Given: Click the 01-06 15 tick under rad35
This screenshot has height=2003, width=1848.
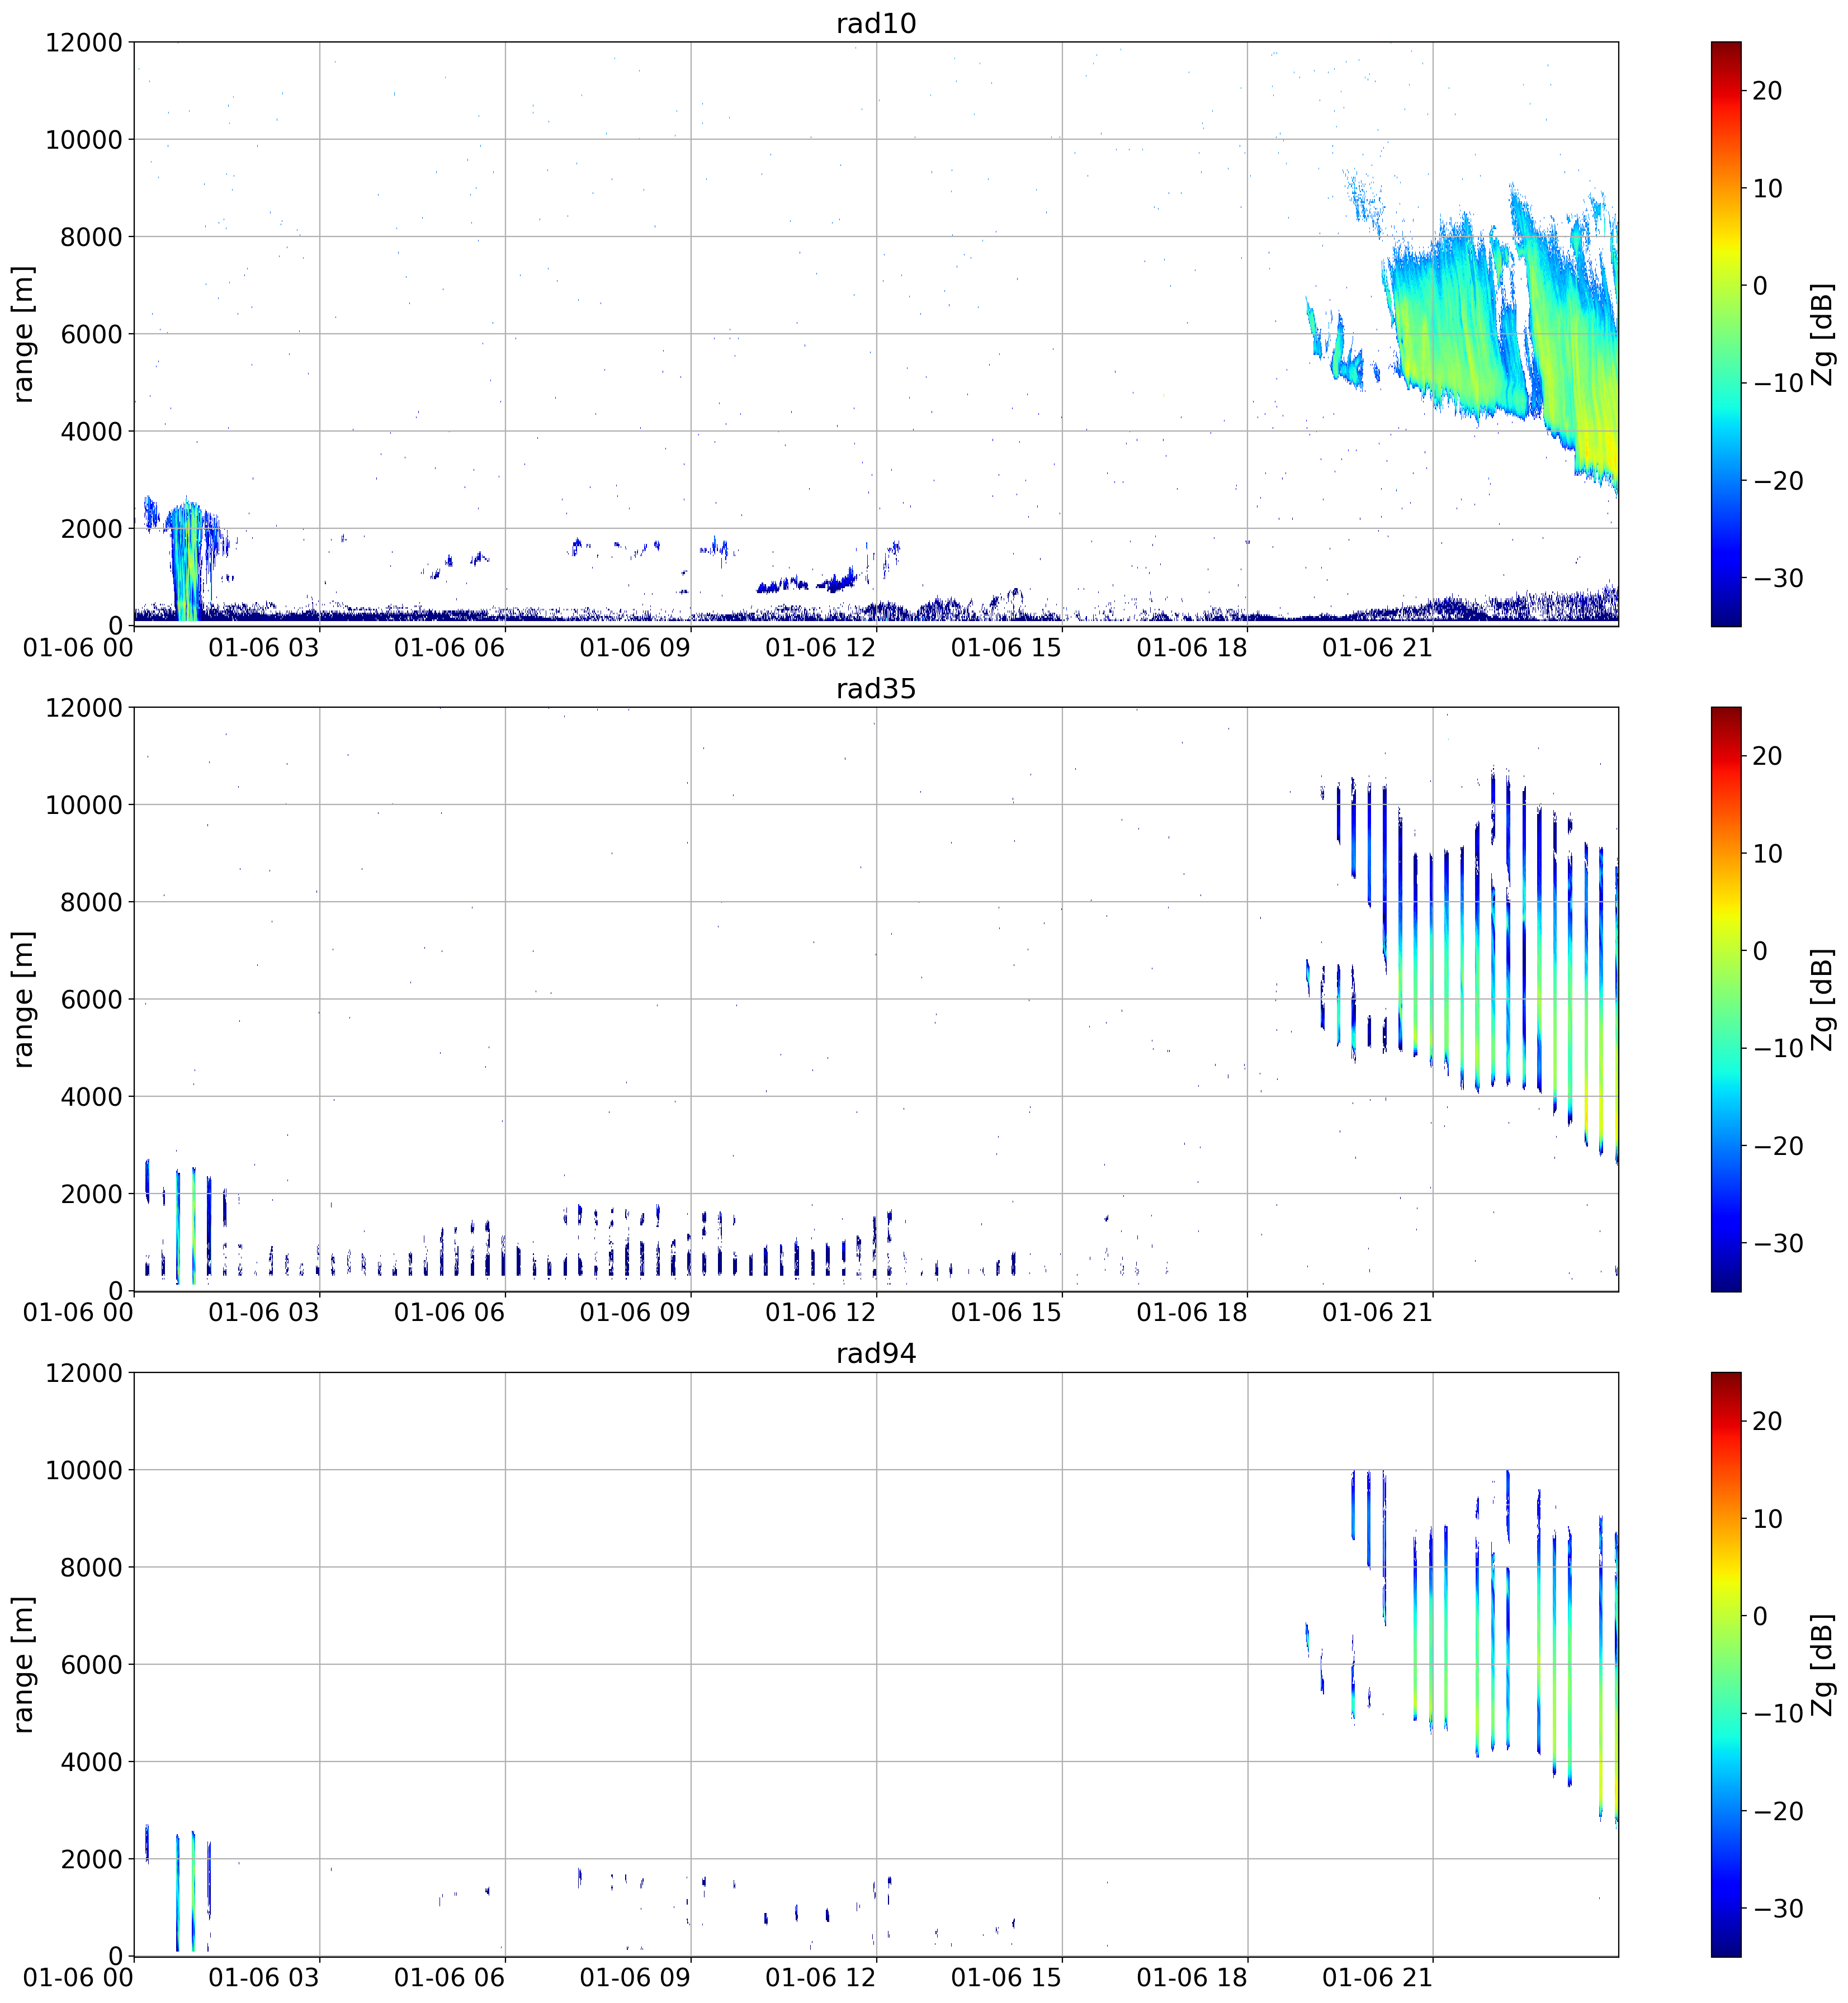Looking at the screenshot, I should [1006, 1313].
